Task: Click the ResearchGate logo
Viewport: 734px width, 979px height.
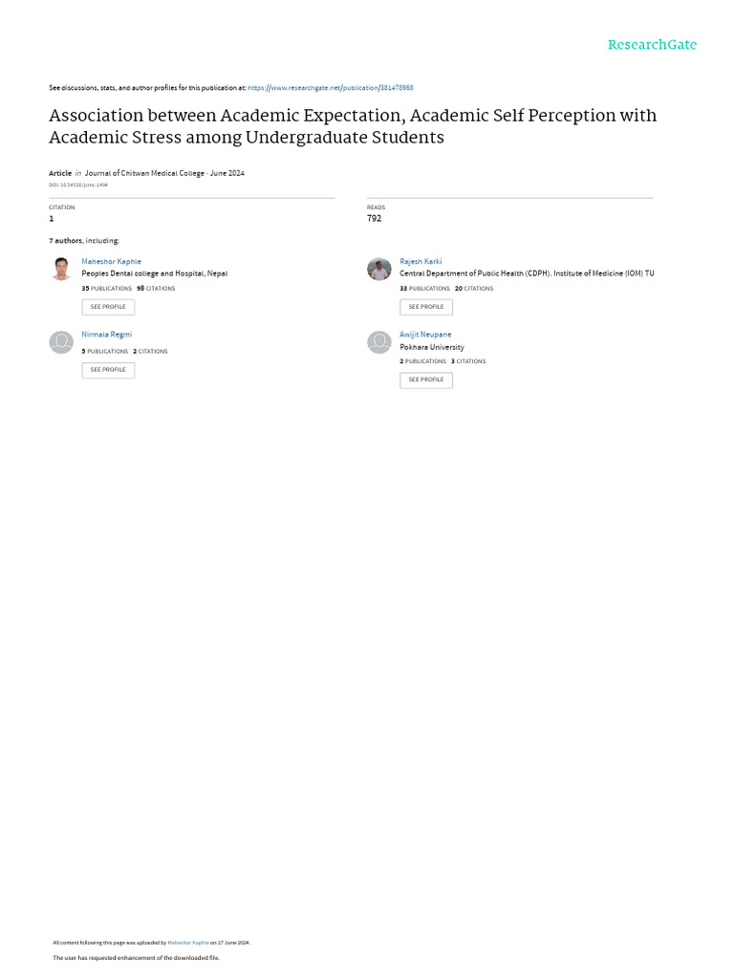Action: [652, 45]
